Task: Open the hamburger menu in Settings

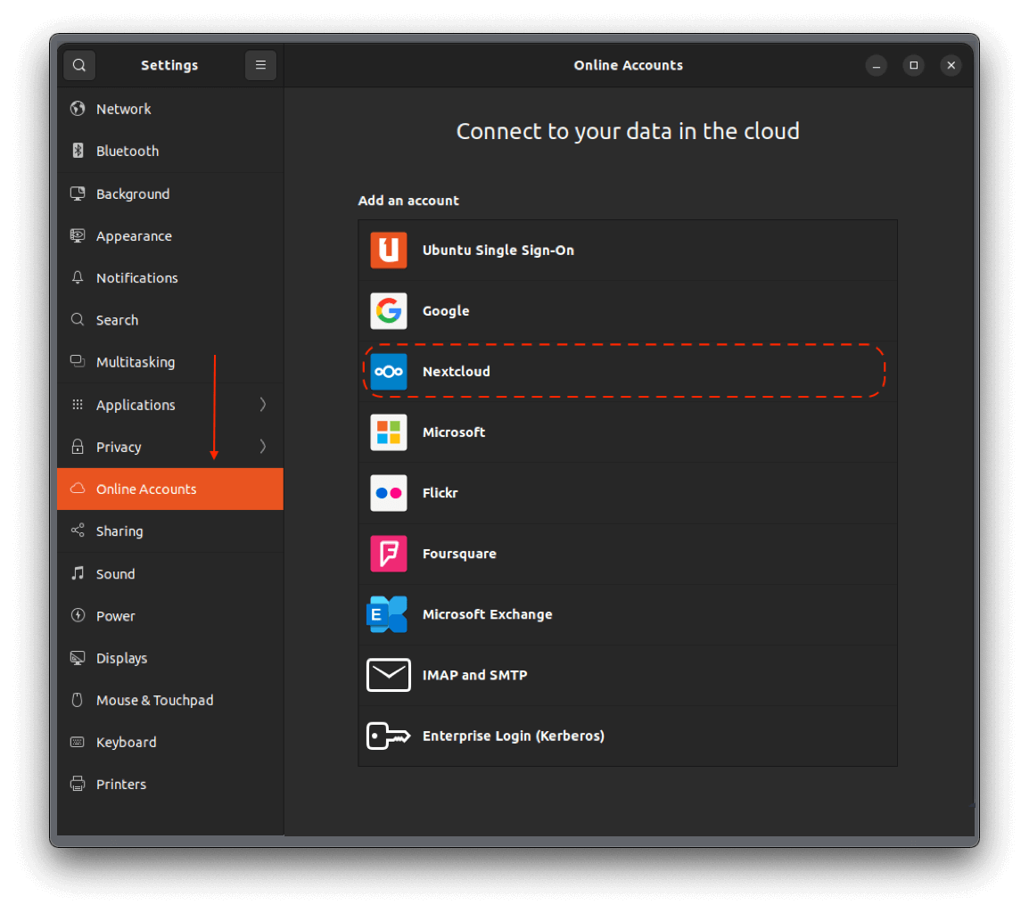Action: click(x=260, y=64)
